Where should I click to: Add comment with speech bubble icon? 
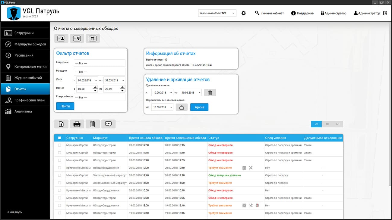coord(108,124)
